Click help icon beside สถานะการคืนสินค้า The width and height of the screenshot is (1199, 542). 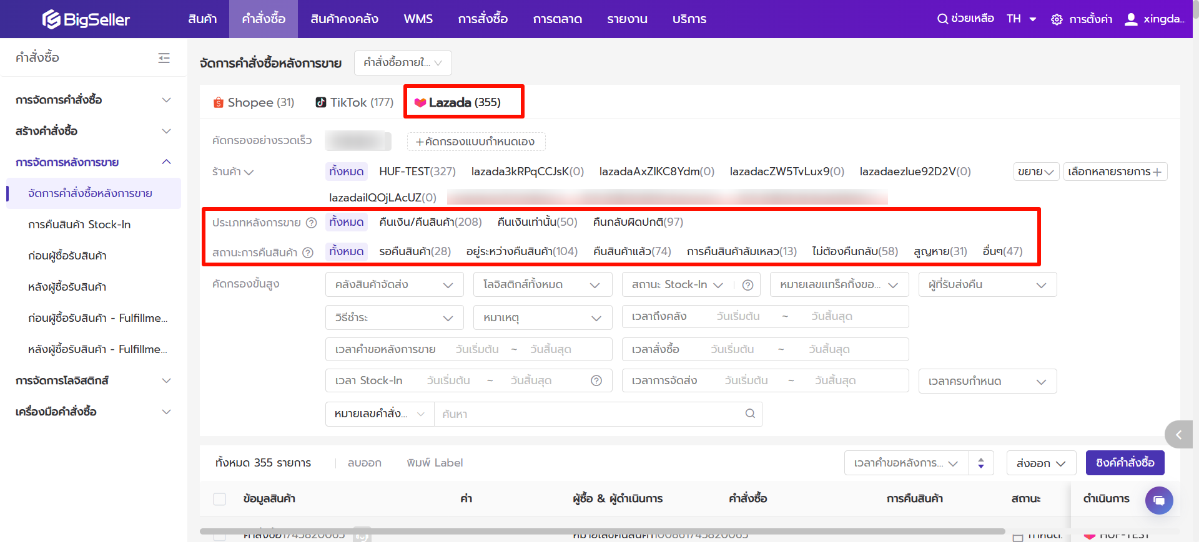(308, 253)
